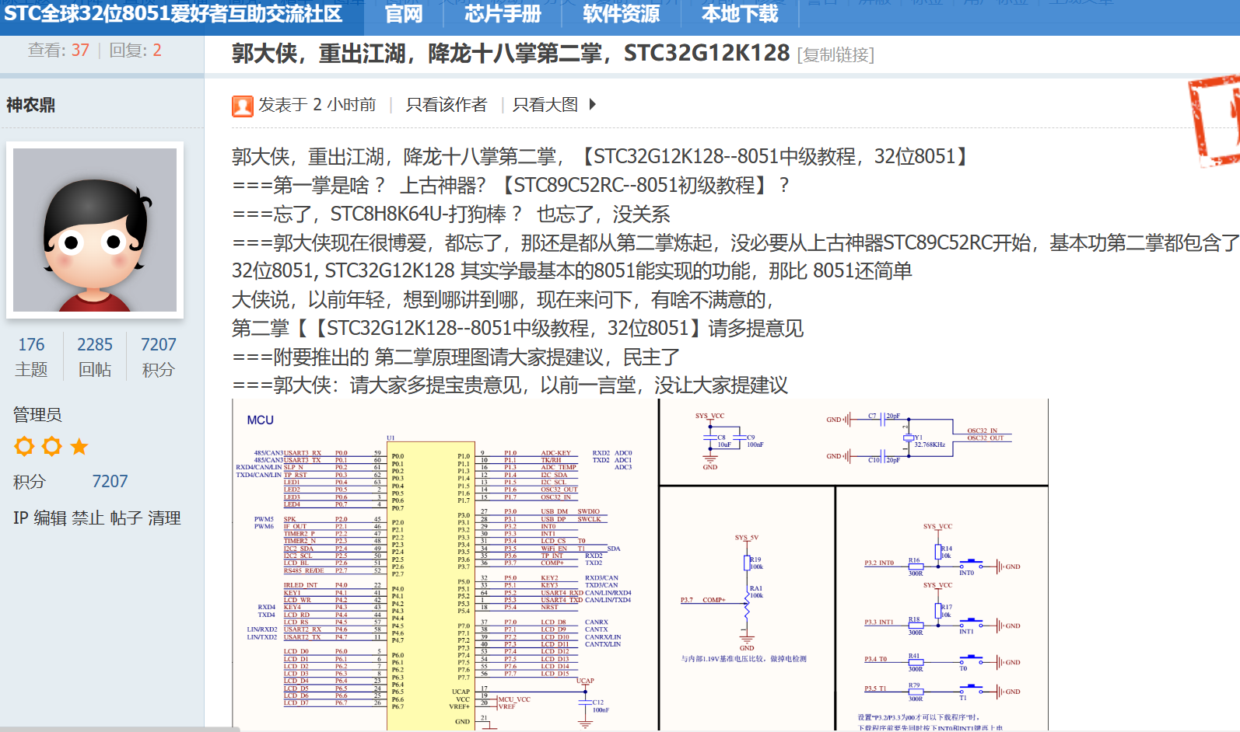
Task: Click the view count 37
Action: [80, 51]
